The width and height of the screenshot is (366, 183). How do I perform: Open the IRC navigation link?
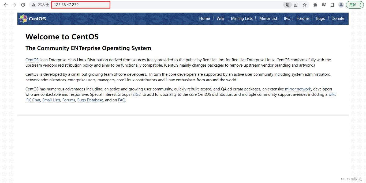tap(287, 18)
